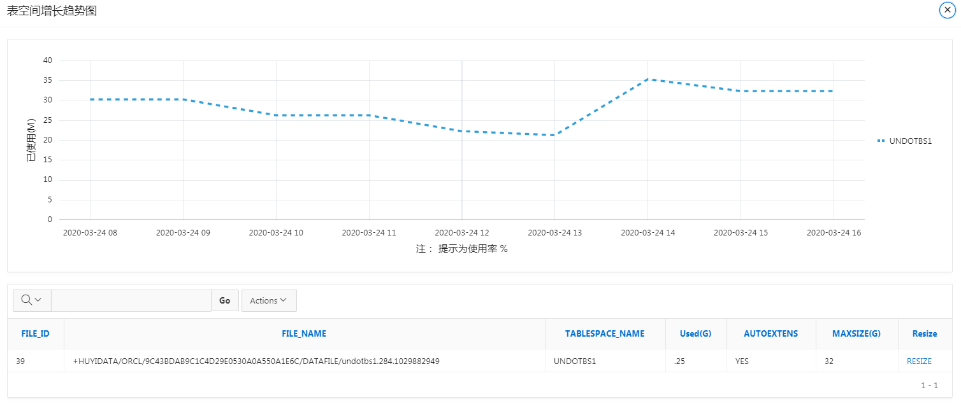Click the chart low point at 2020-03-24 13
The width and height of the screenshot is (961, 420).
[555, 135]
